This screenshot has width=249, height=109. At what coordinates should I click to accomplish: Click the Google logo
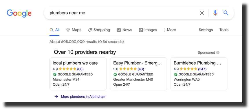pos(19,14)
